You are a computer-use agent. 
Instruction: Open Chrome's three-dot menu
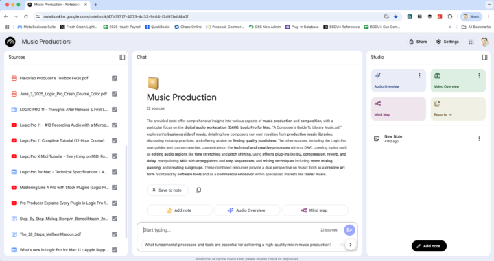pos(489,16)
